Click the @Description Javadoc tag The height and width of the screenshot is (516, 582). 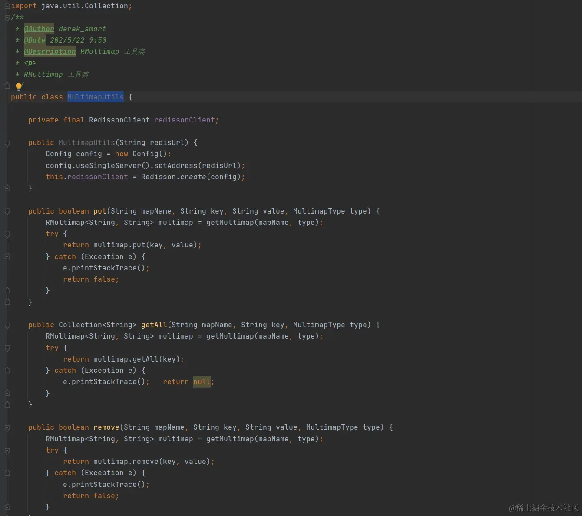tap(50, 51)
